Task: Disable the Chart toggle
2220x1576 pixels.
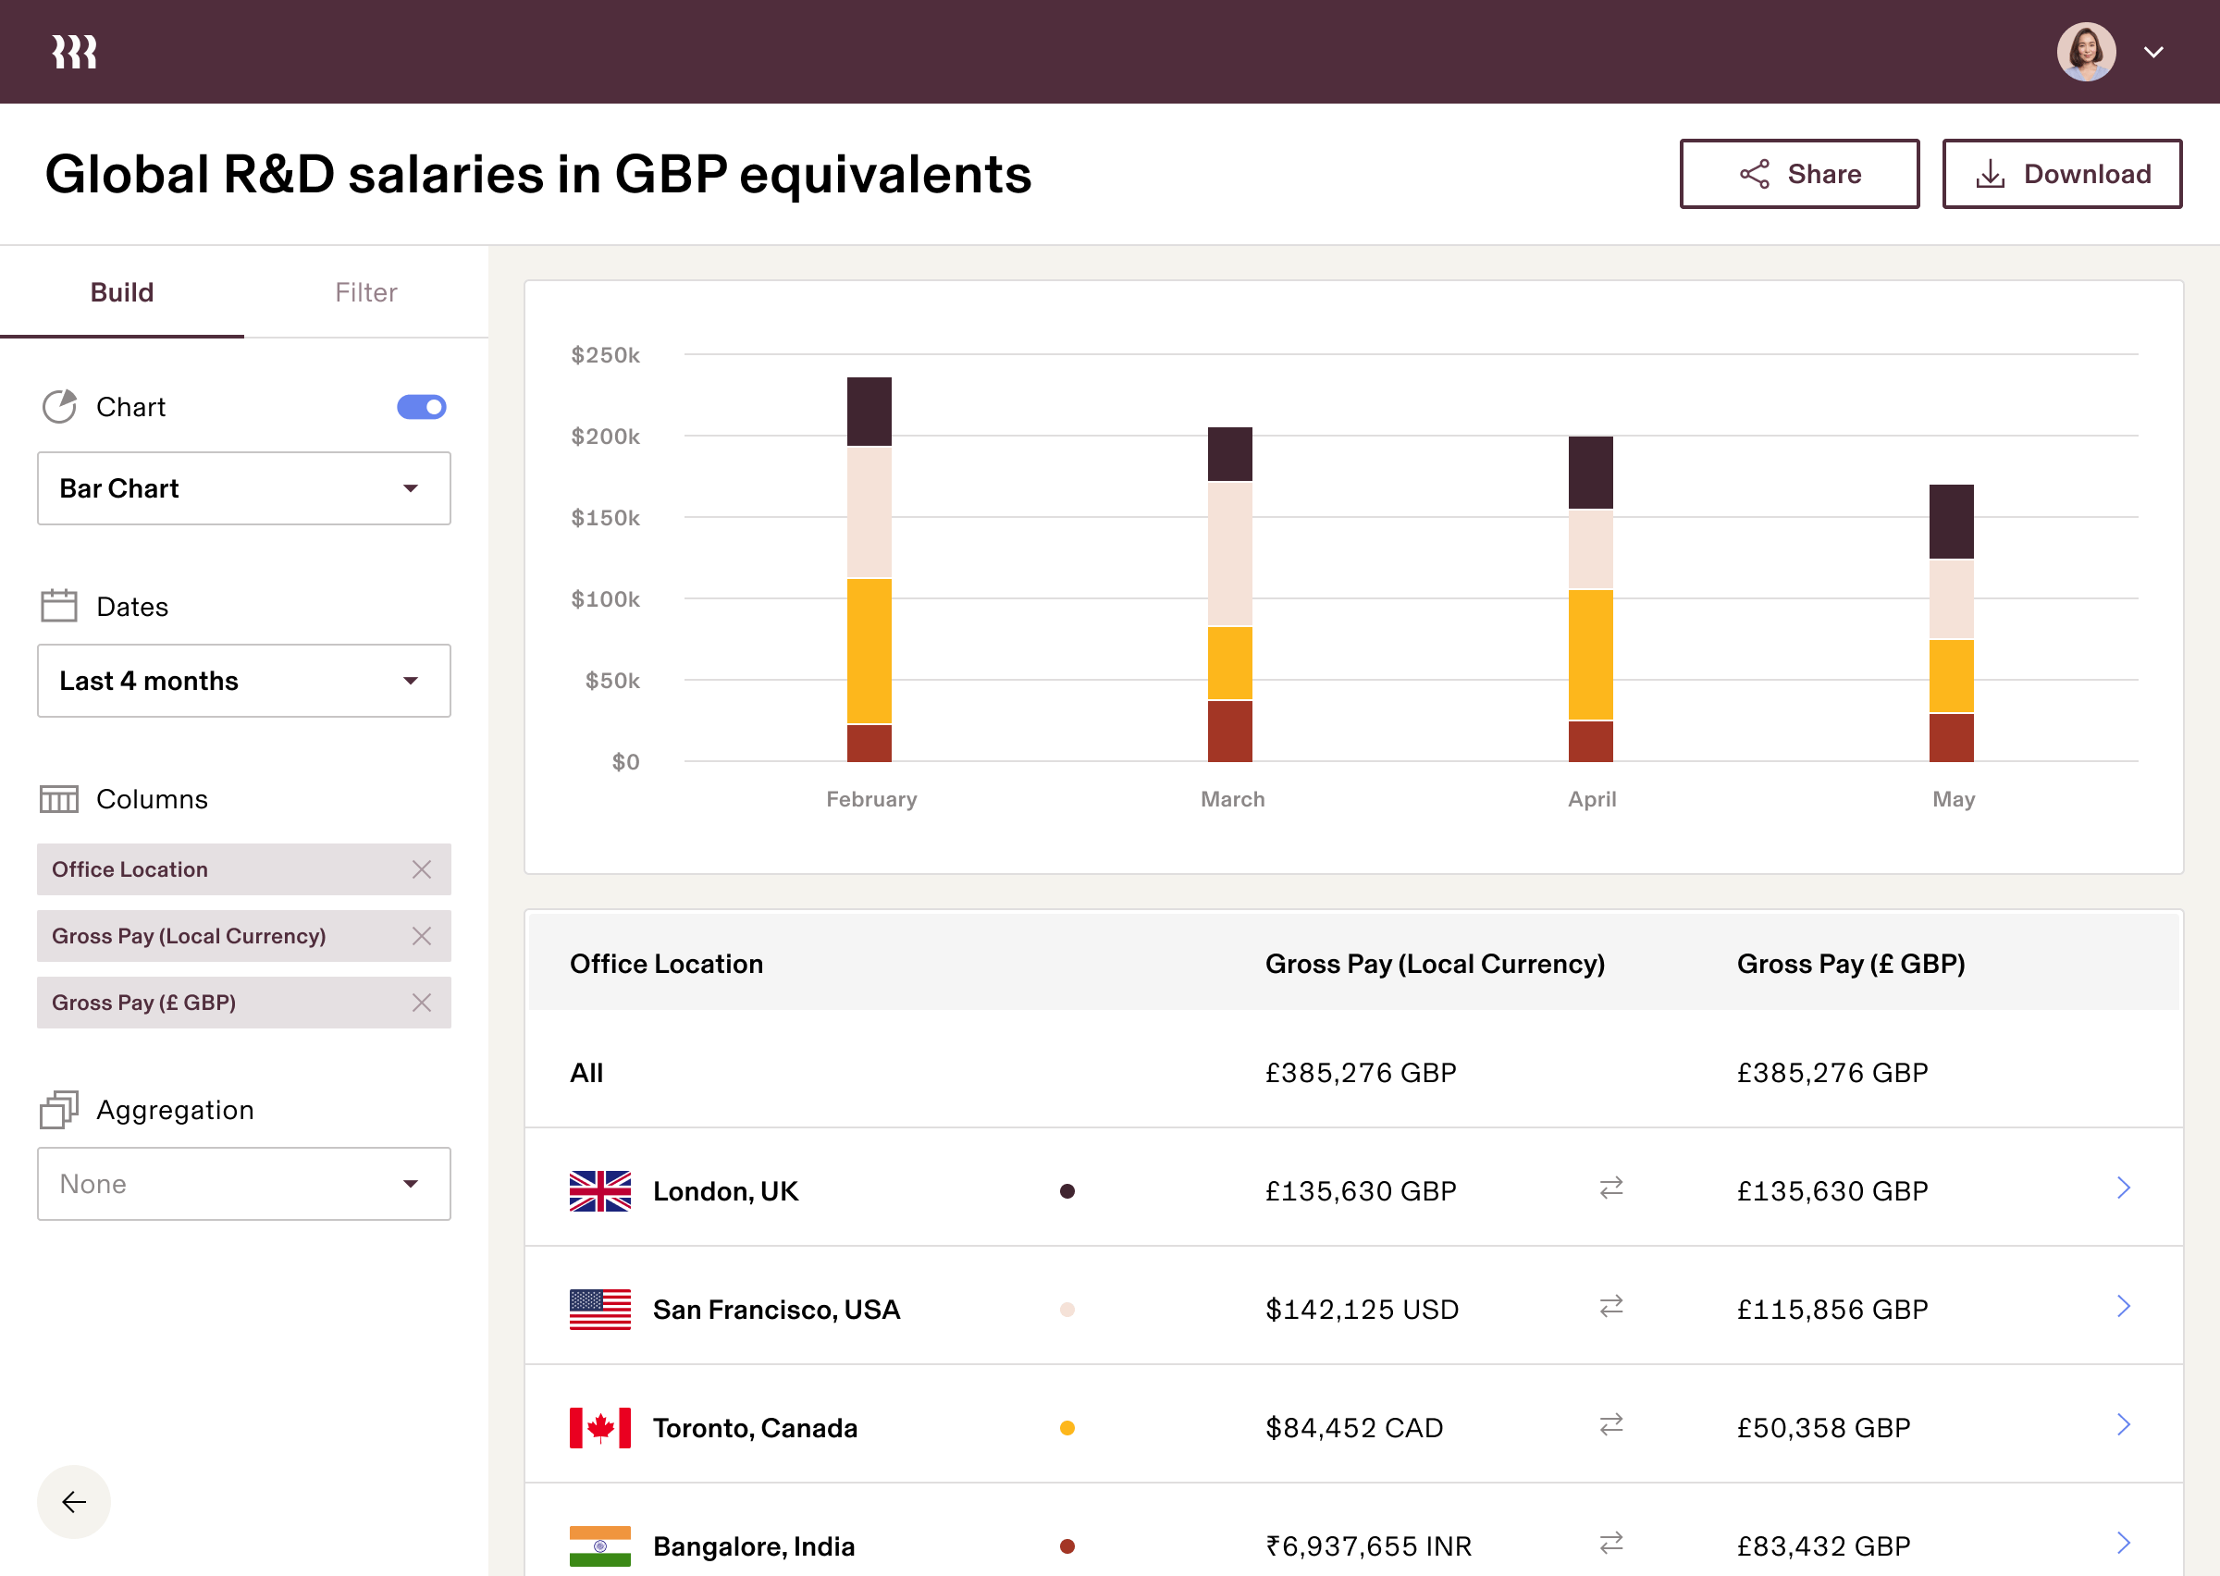Action: (420, 407)
